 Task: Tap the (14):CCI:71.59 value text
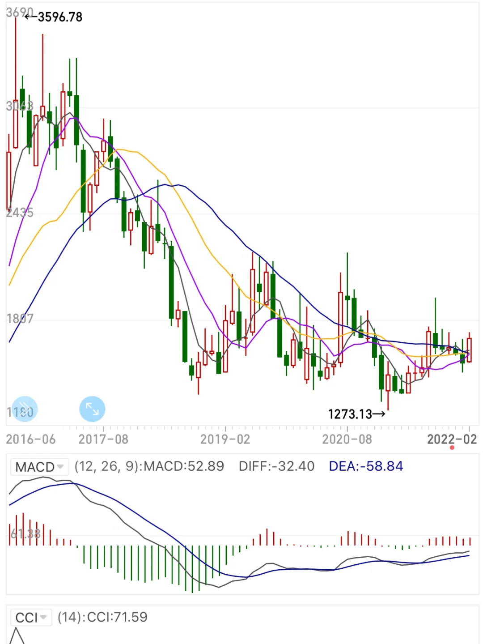coord(102,617)
